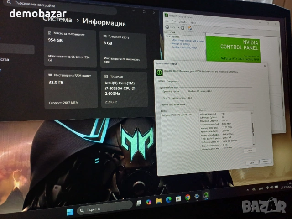The height and width of the screenshot is (219, 292).
Task: Click the System Information green info icon
Action: click(159, 73)
